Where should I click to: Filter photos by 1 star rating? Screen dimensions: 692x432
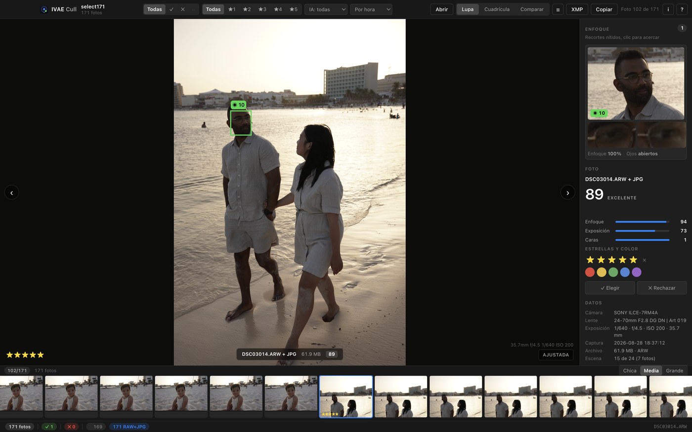[x=232, y=9]
